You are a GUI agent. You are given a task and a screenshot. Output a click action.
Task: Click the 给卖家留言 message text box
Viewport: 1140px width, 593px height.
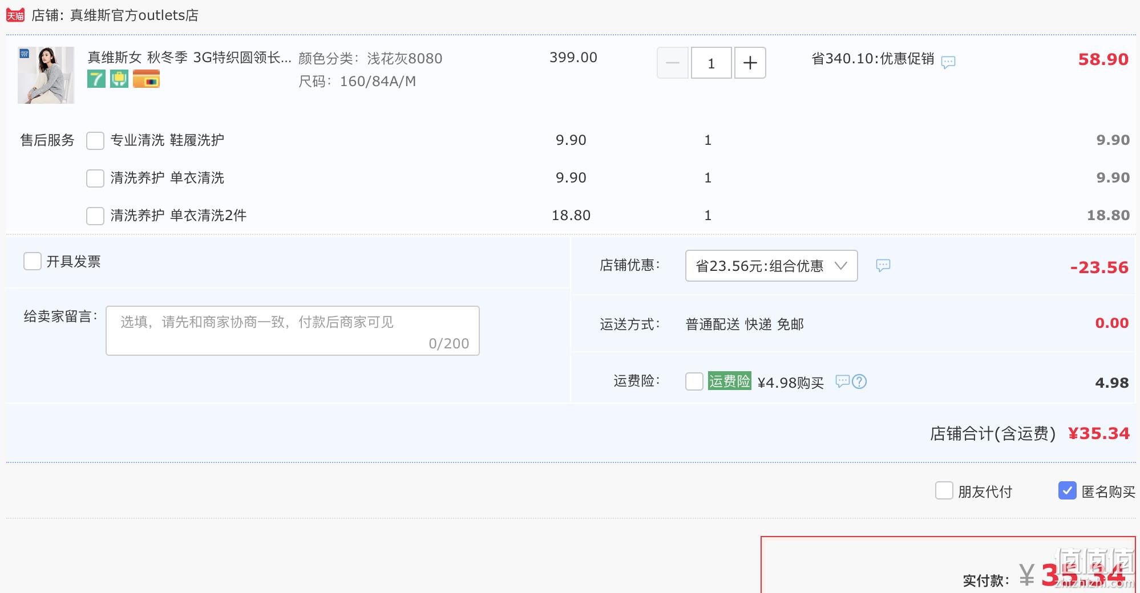293,331
